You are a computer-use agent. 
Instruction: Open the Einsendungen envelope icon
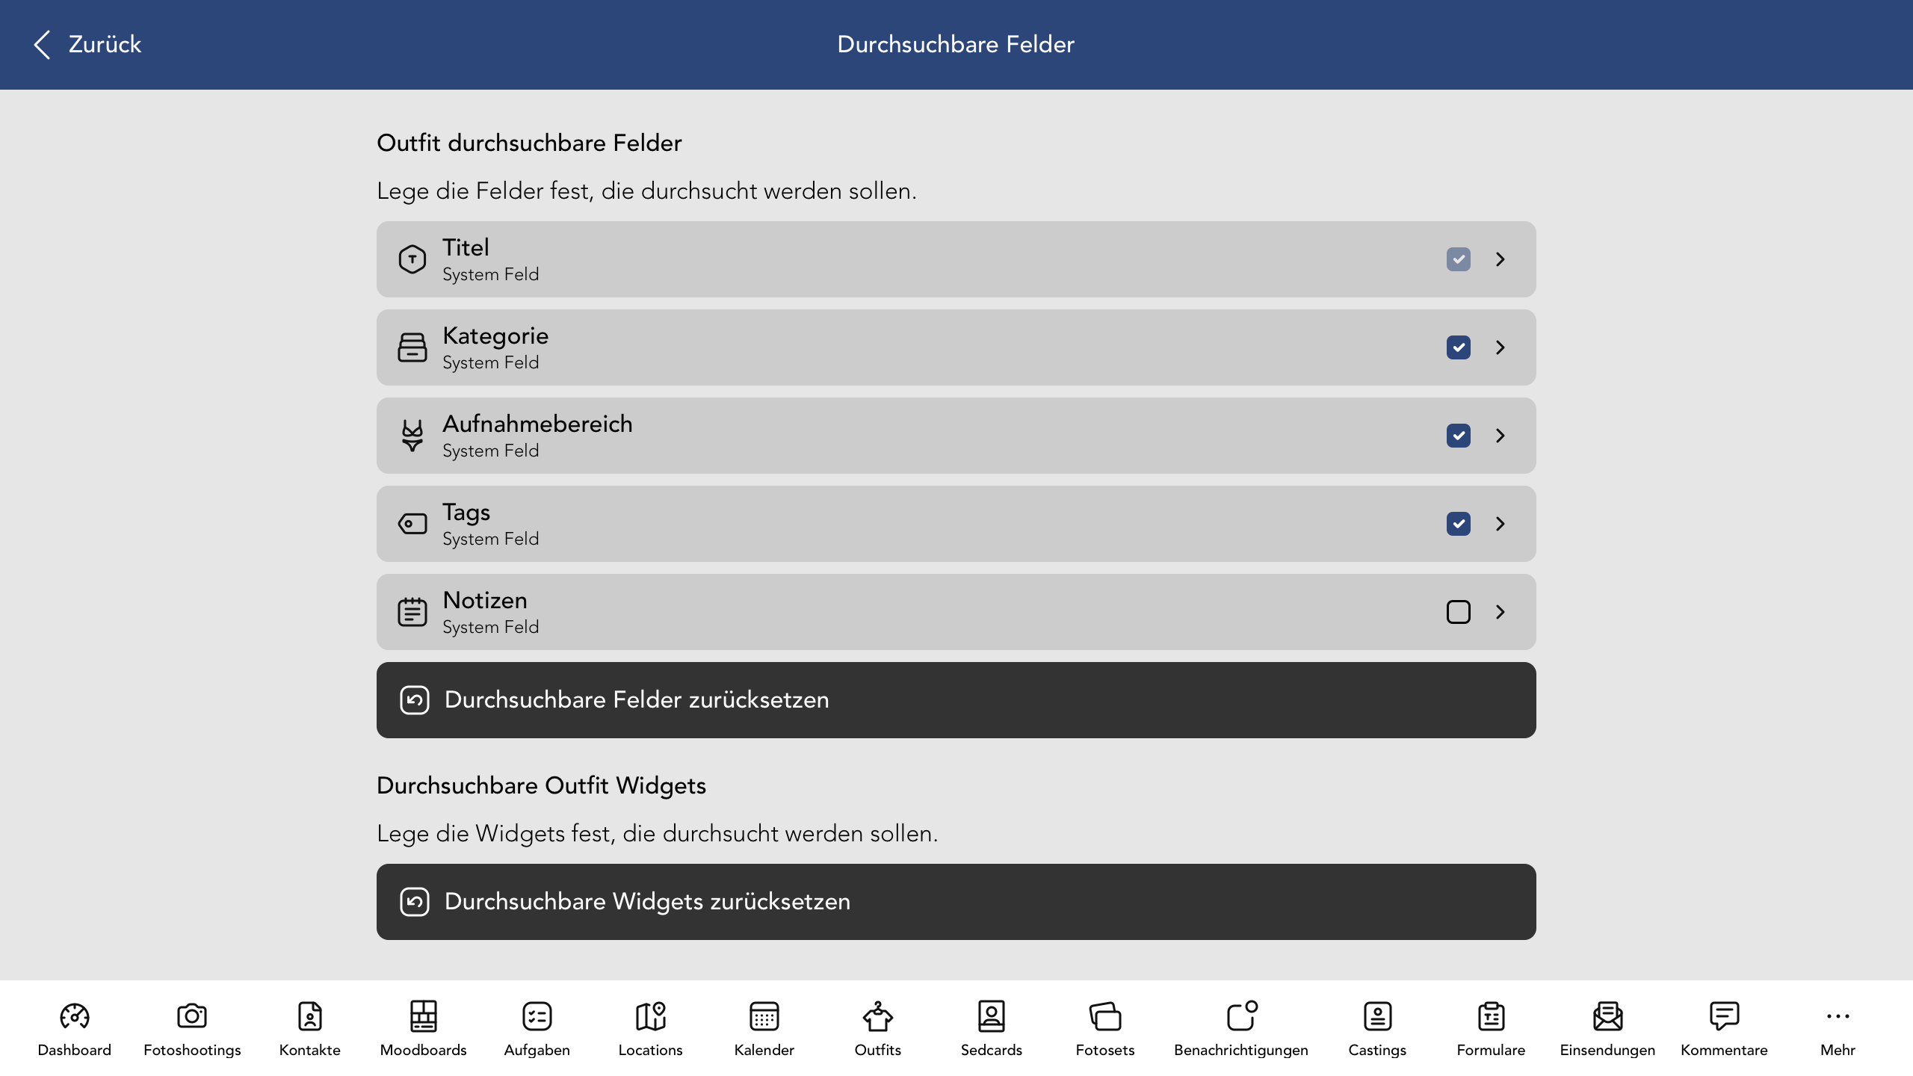(x=1607, y=1016)
